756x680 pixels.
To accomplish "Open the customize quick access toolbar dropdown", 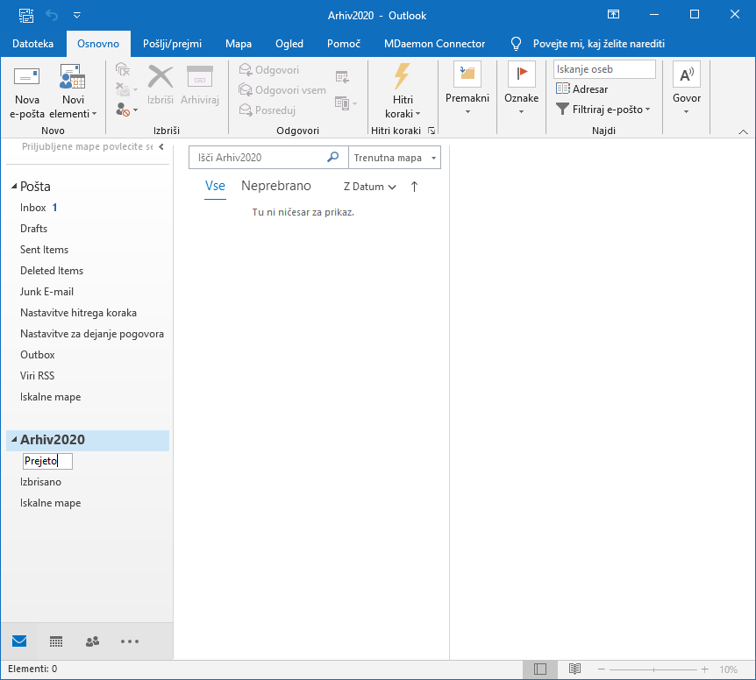I will pos(76,16).
